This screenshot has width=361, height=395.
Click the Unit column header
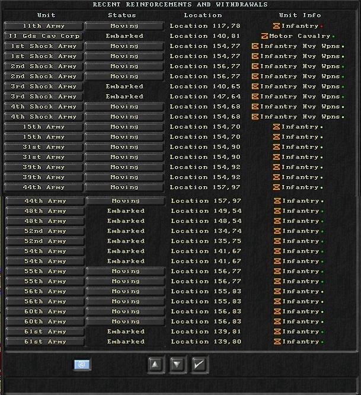[x=46, y=15]
